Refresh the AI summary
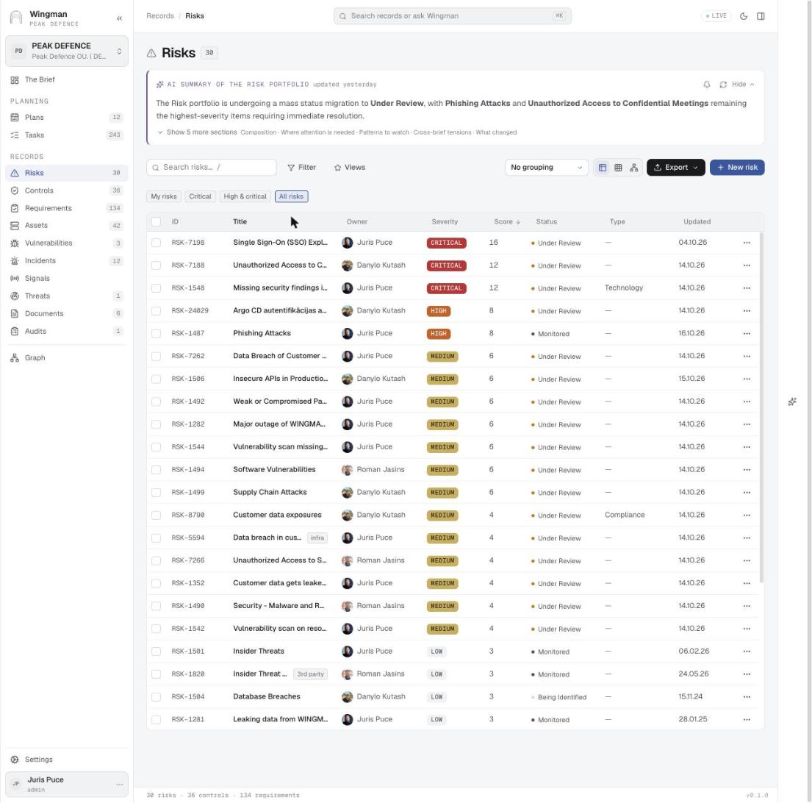This screenshot has width=812, height=803. point(723,85)
